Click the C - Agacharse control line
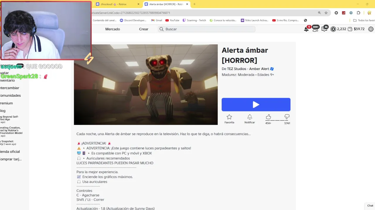This screenshot has width=375, height=210. point(88,195)
